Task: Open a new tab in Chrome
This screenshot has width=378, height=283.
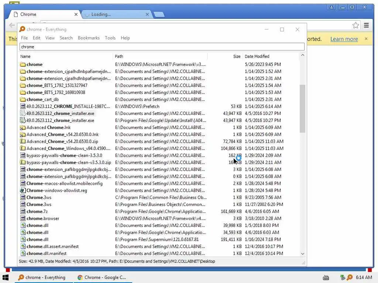Action: [x=159, y=14]
